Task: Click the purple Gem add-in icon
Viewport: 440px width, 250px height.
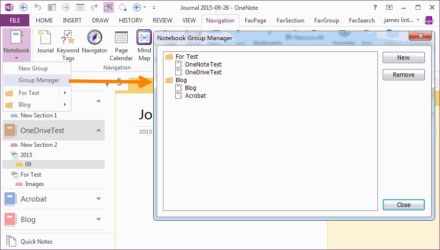Action: click(429, 21)
